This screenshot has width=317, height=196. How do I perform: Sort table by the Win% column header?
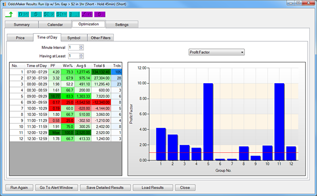pos(68,66)
